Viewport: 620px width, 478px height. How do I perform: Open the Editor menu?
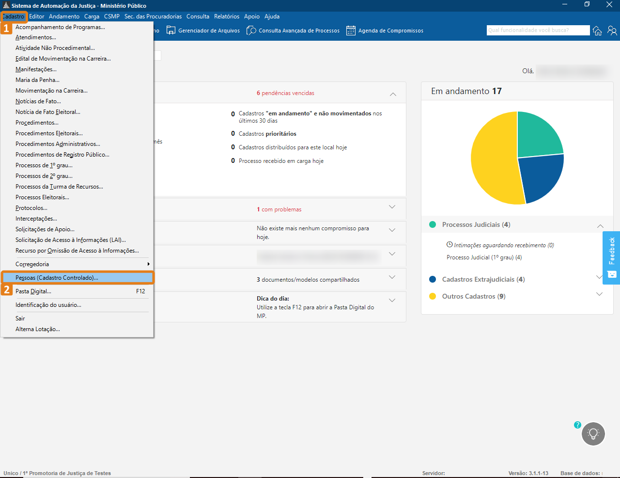[x=37, y=16]
